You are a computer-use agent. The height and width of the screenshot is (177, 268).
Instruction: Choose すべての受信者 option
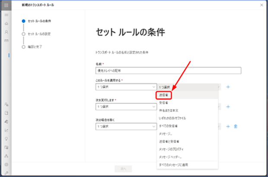coord(188,126)
